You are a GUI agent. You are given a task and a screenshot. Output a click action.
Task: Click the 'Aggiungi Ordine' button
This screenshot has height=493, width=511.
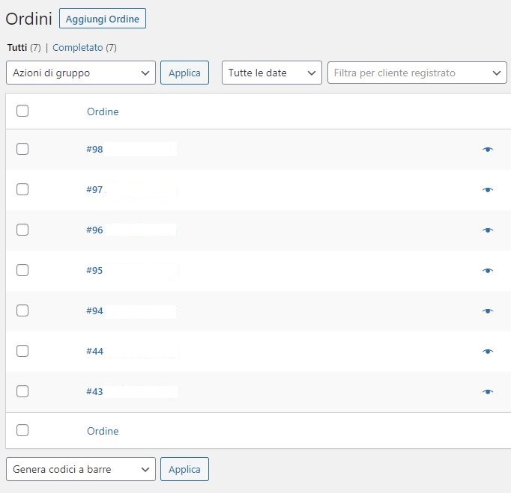103,19
